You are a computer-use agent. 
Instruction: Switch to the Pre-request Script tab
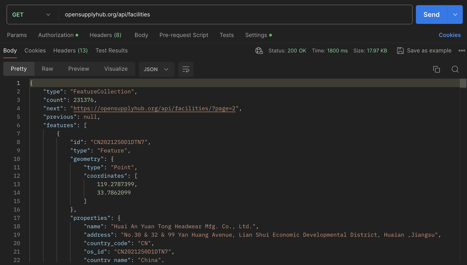[x=184, y=35]
